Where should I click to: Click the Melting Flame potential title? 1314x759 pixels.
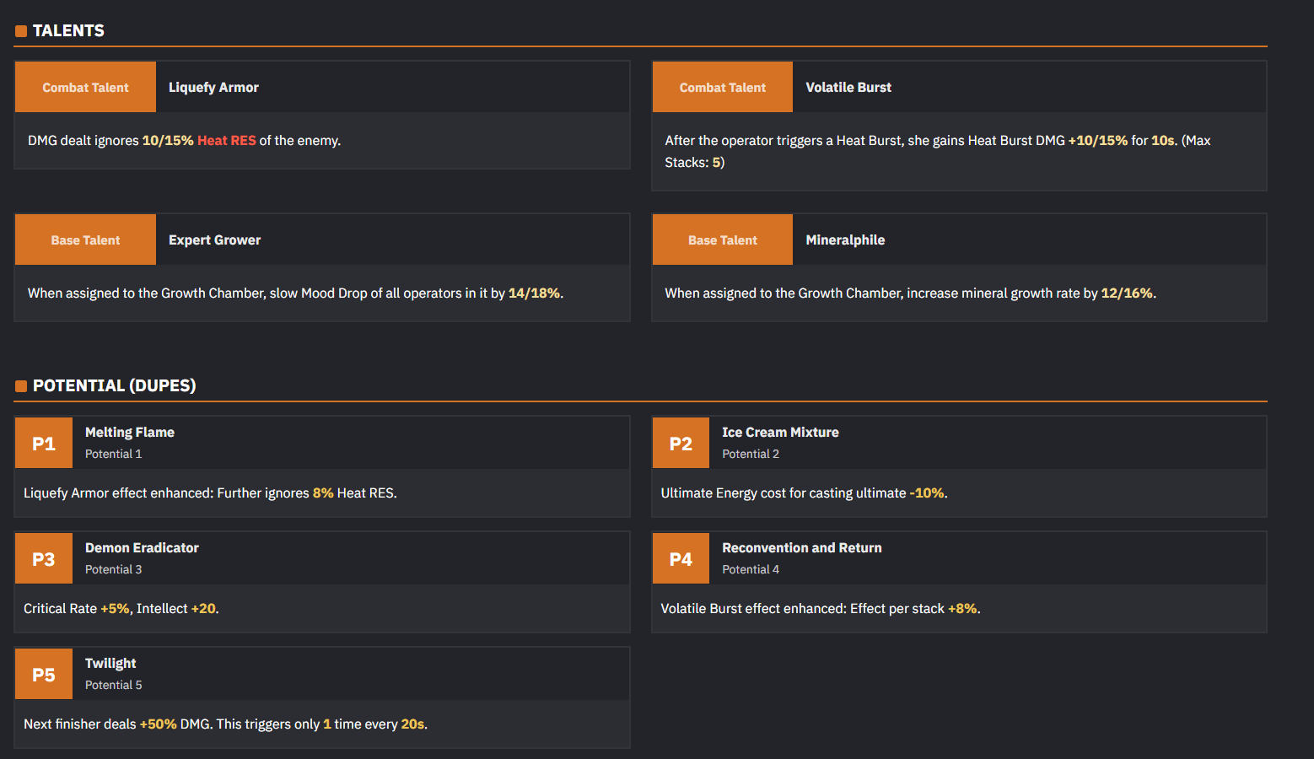130,432
